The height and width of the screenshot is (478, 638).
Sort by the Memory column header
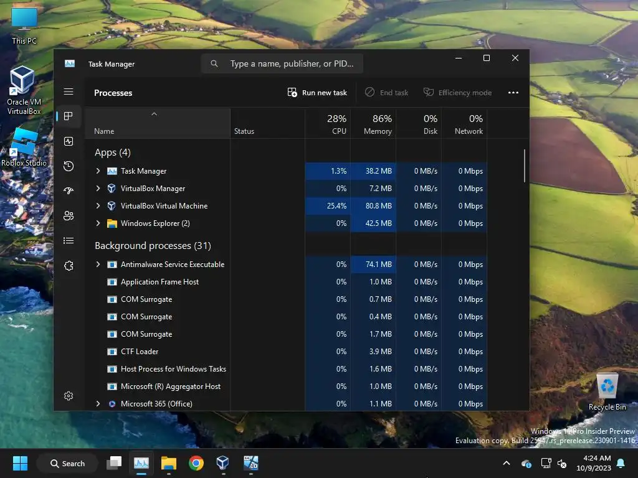pyautogui.click(x=374, y=124)
